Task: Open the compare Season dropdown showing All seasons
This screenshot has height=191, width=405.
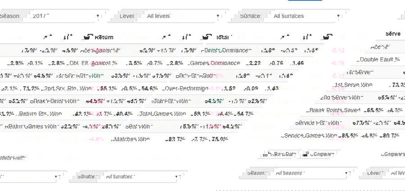Action: click(x=311, y=173)
